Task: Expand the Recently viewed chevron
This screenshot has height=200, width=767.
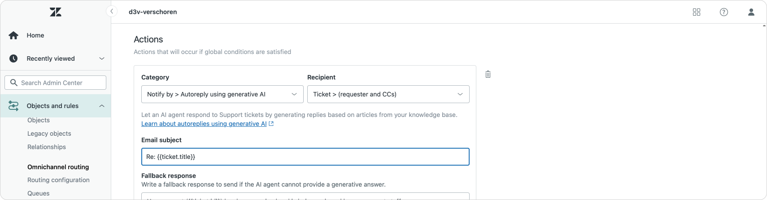Action: pyautogui.click(x=102, y=58)
